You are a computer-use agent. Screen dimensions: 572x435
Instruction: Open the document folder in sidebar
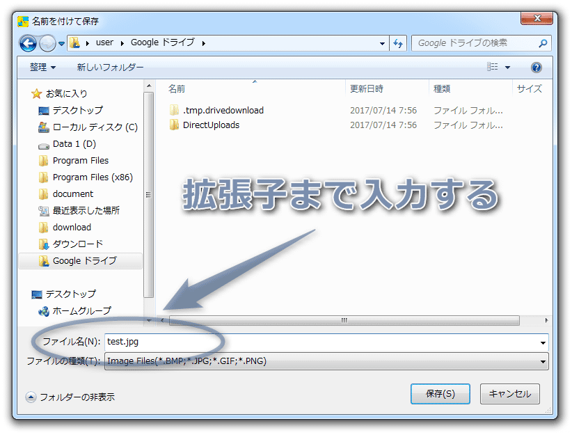click(73, 193)
